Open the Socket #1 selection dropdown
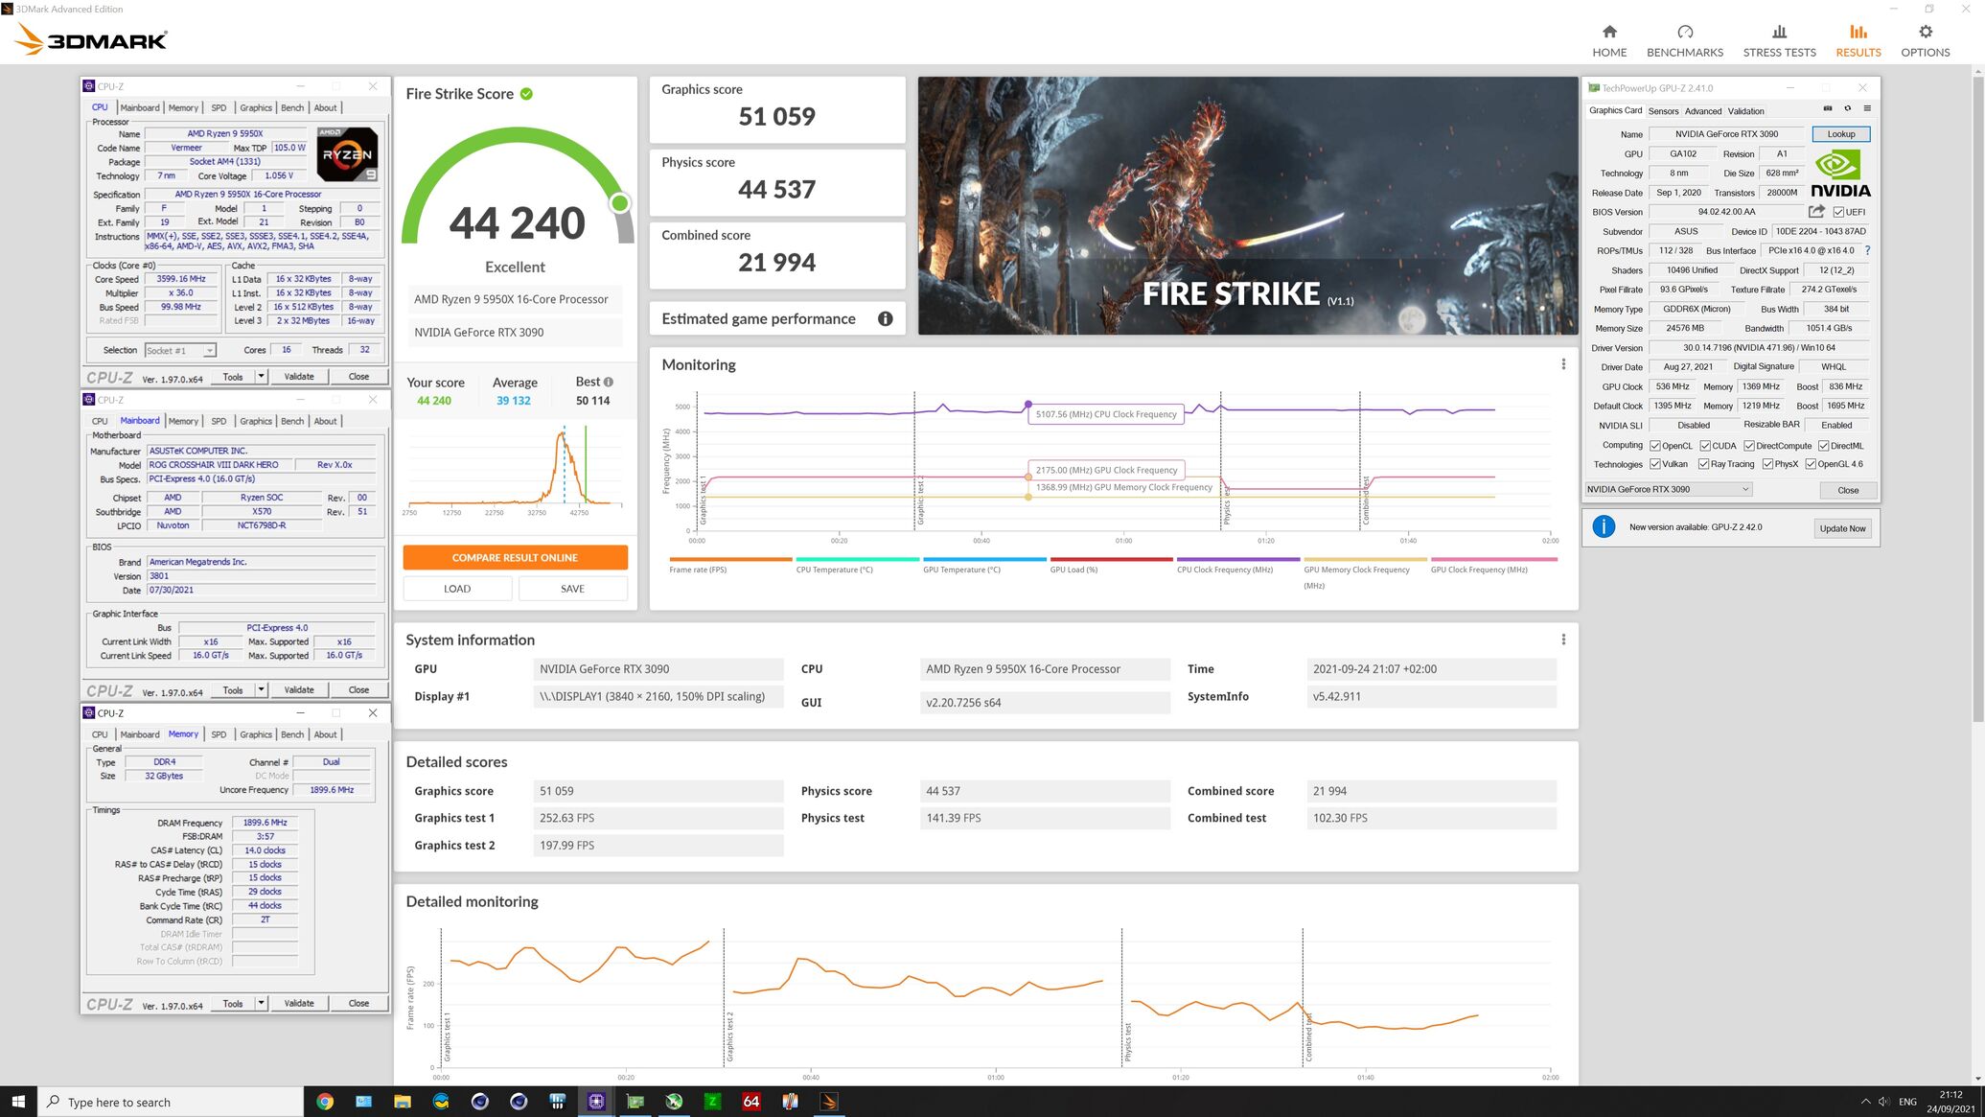Screen dimensions: 1985x1117 pos(209,351)
